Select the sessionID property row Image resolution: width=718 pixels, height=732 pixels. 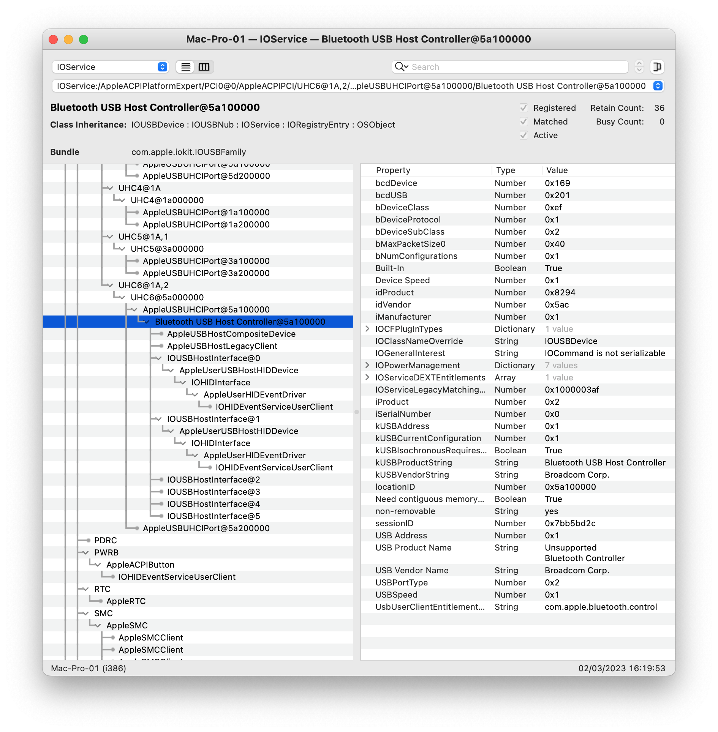pos(518,523)
